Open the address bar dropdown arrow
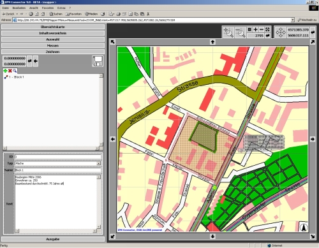This screenshot has height=248, width=319. point(293,20)
